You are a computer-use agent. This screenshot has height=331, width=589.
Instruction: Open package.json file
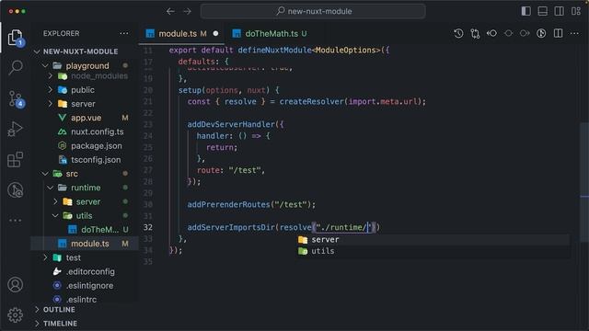coord(85,145)
